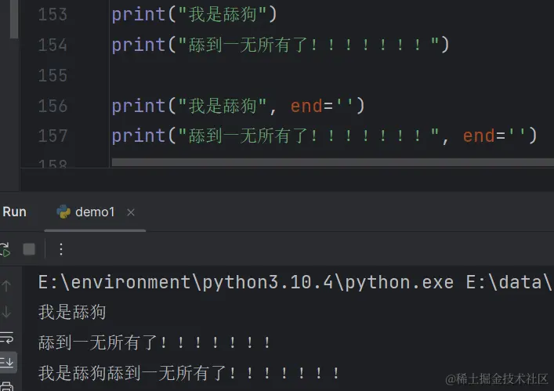Click print call on line 153
The image size is (554, 391).
(x=194, y=14)
